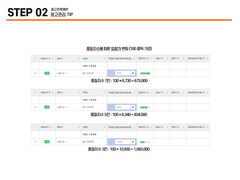The width and height of the screenshot is (240, 180).
Task: Check the row checkbox in the 8340 bid row
Action: point(35,107)
